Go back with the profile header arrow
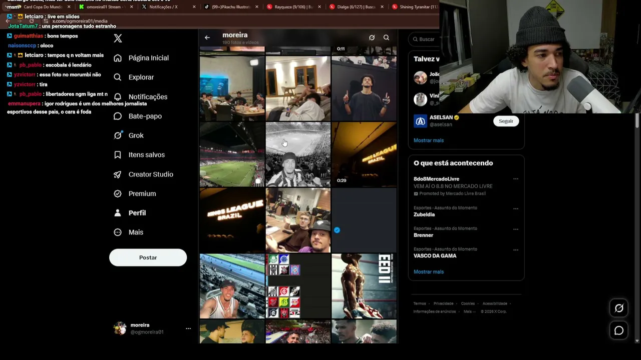Image resolution: width=641 pixels, height=360 pixels. click(x=207, y=37)
